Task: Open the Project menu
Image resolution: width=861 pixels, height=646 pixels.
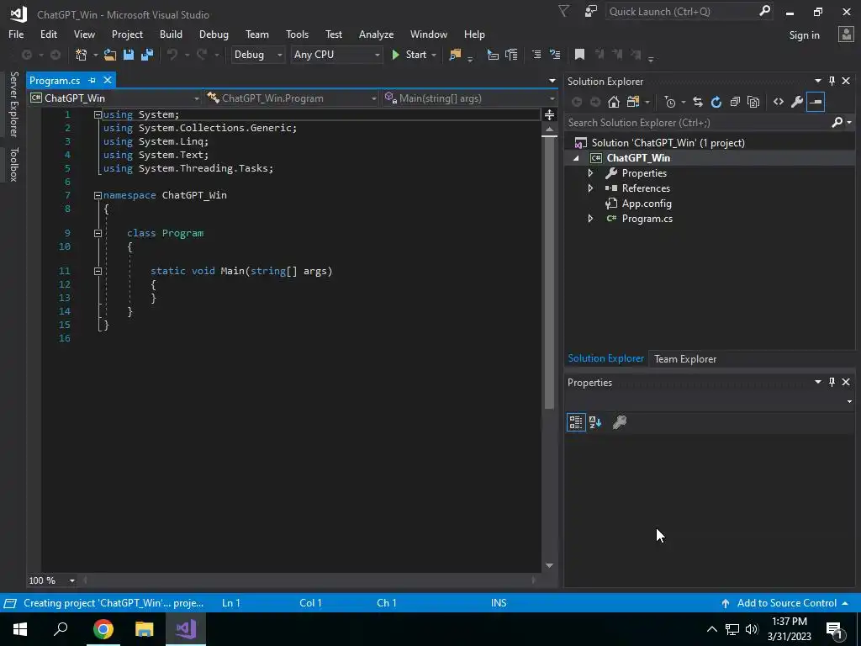Action: point(127,34)
